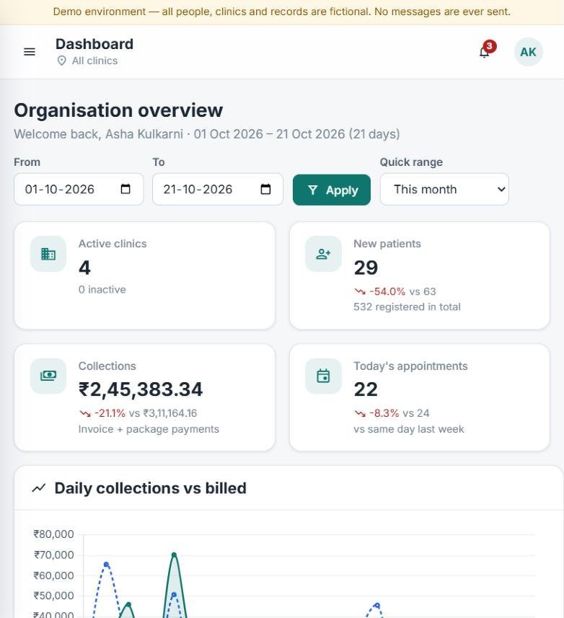This screenshot has width=564, height=618.
Task: Open calendar picker in To date field
Action: tap(265, 189)
